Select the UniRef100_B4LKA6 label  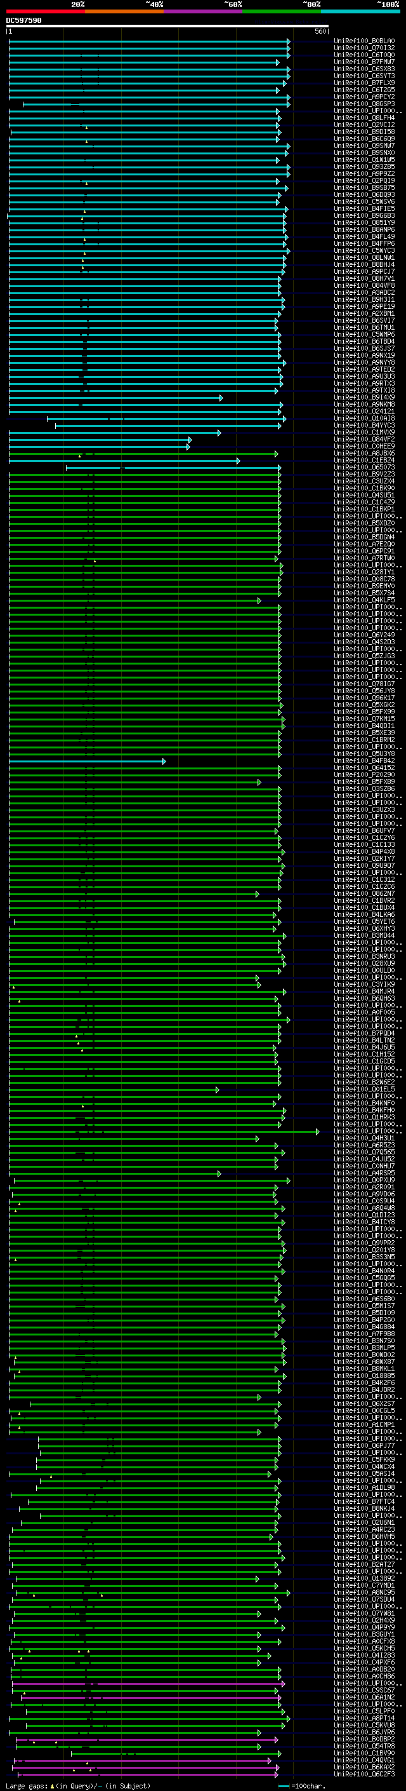[364, 914]
